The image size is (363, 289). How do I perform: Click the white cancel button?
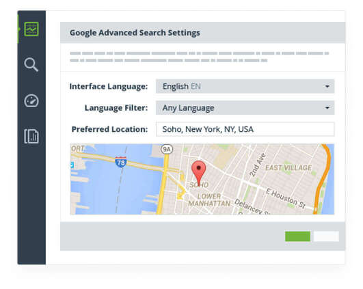pos(326,236)
